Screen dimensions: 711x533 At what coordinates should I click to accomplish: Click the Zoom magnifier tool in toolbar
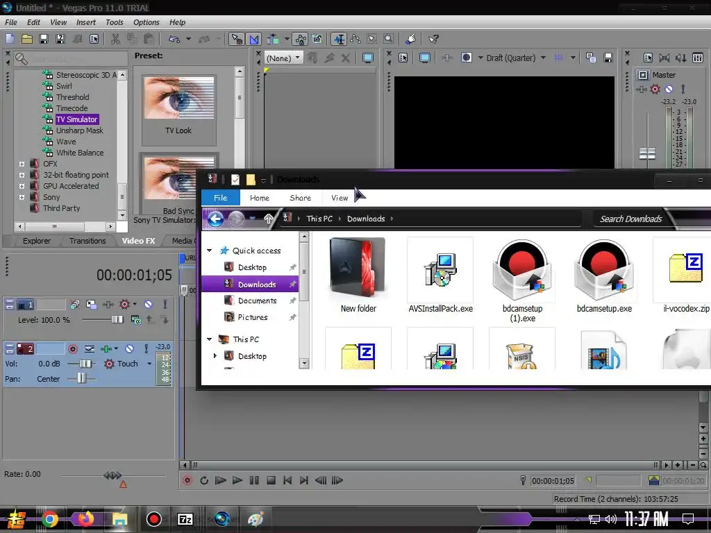pyautogui.click(x=389, y=39)
